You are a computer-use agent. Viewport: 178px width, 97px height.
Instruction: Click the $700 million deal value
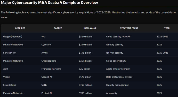pyautogui.click(x=85, y=93)
